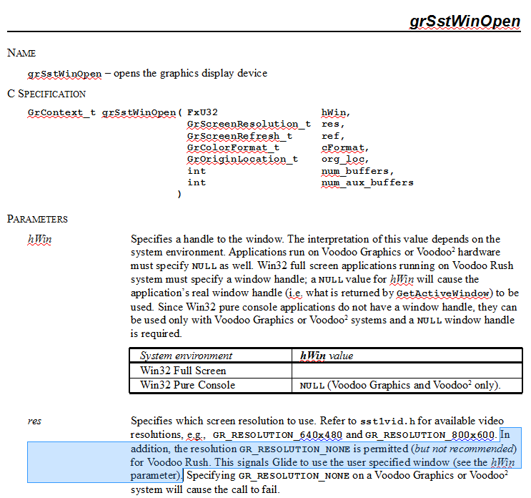Click the GrOriginLocation_t type
Image resolution: width=531 pixels, height=498 pixels.
[x=243, y=160]
